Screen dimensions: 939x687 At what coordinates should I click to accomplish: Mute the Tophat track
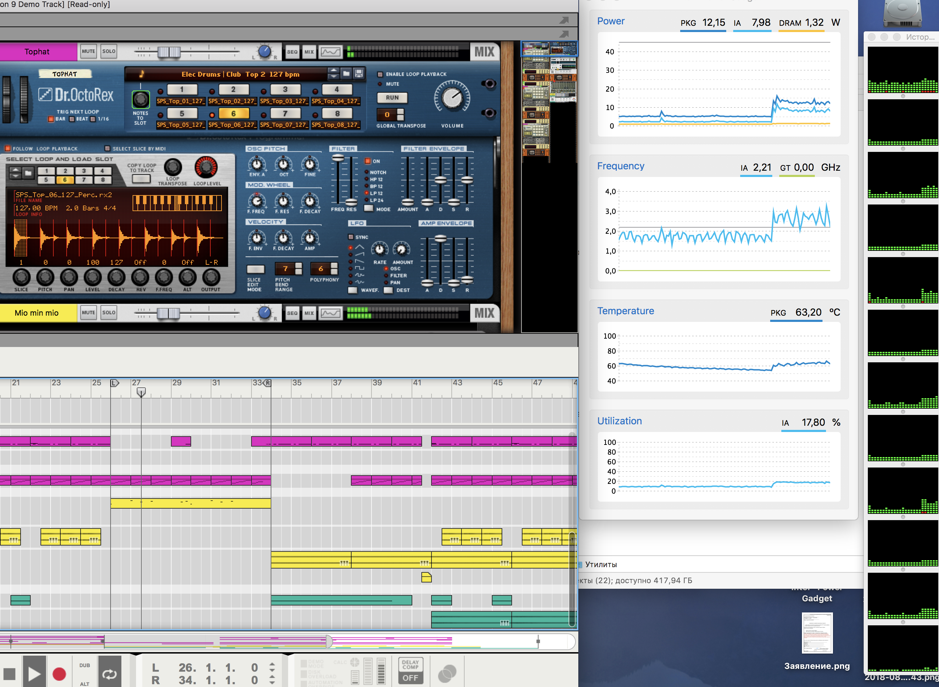(x=88, y=52)
